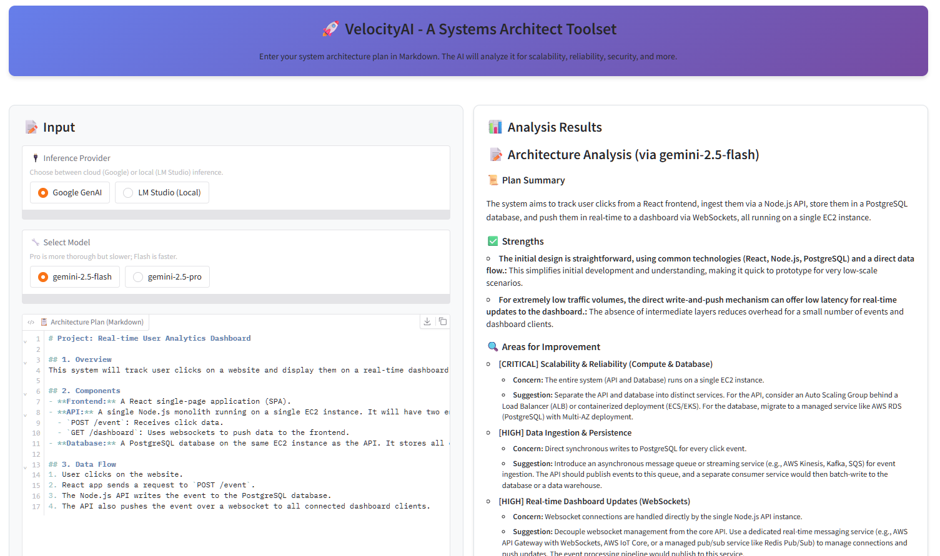Click the '## 1. Overview' code line

coord(80,359)
